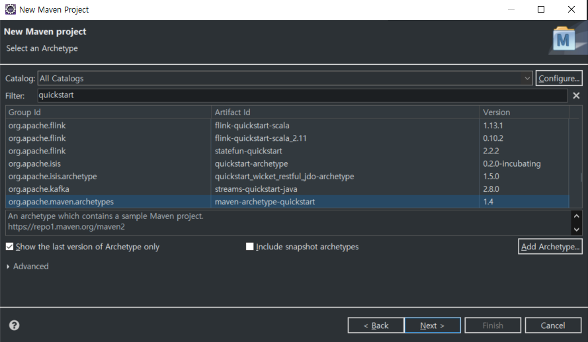The width and height of the screenshot is (588, 342).
Task: Maximize the New Maven Project window
Action: (x=541, y=9)
